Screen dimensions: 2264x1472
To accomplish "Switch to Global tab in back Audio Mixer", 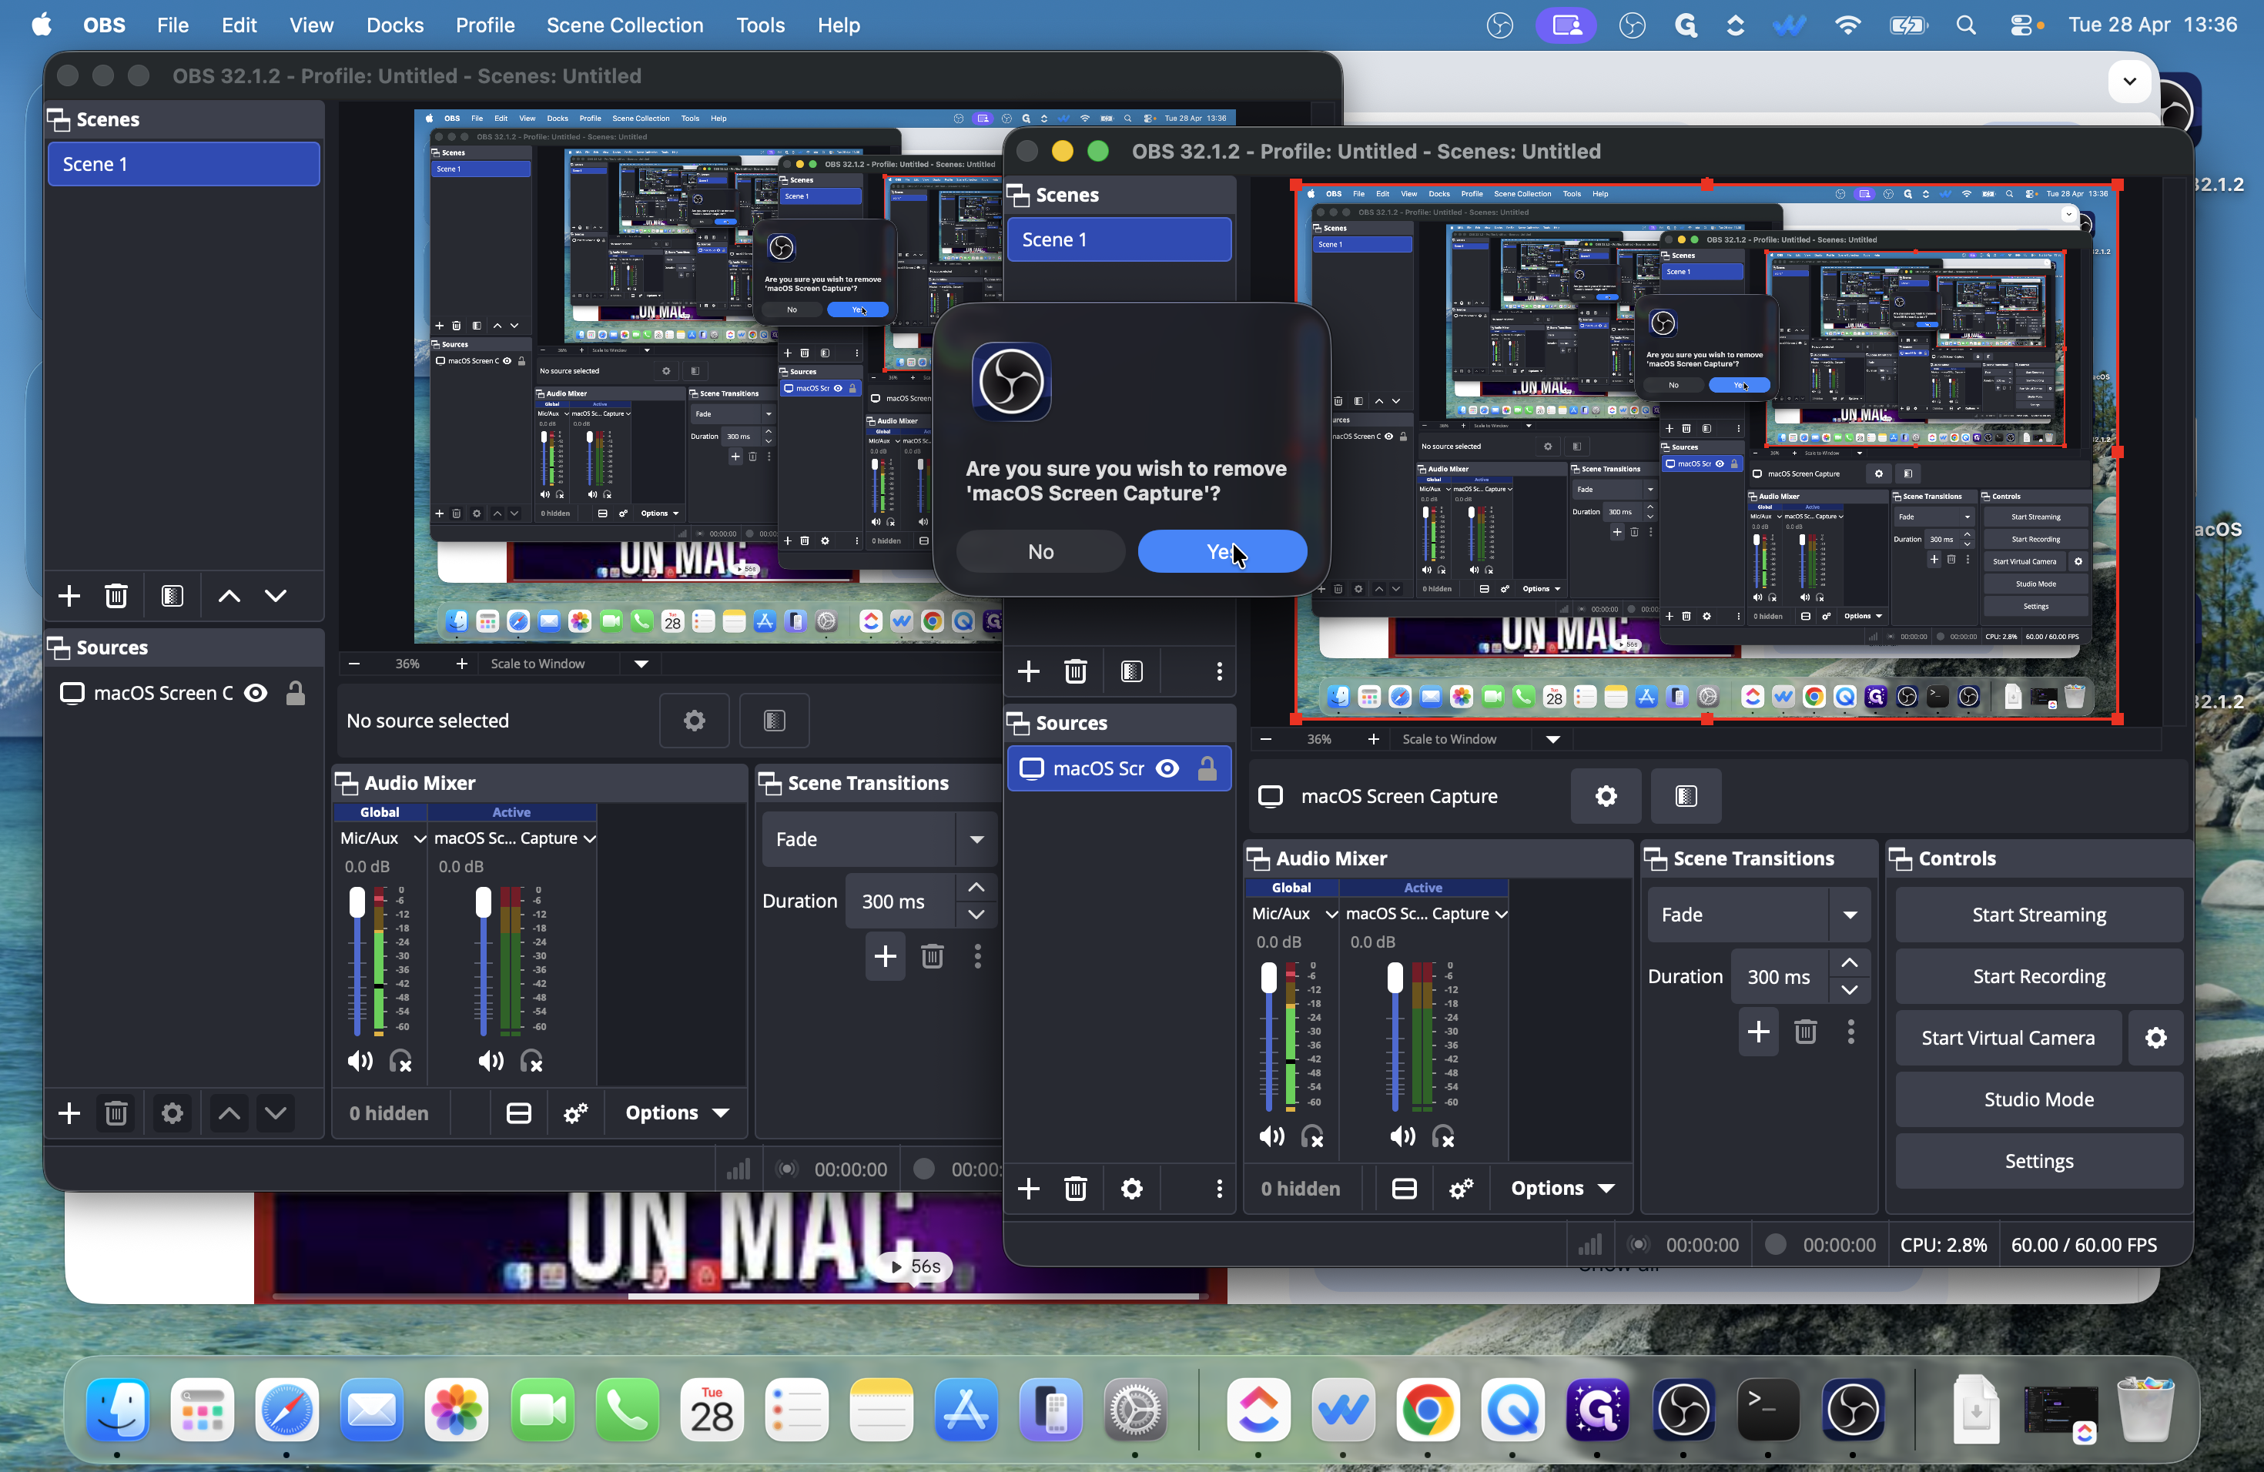I will pyautogui.click(x=380, y=812).
